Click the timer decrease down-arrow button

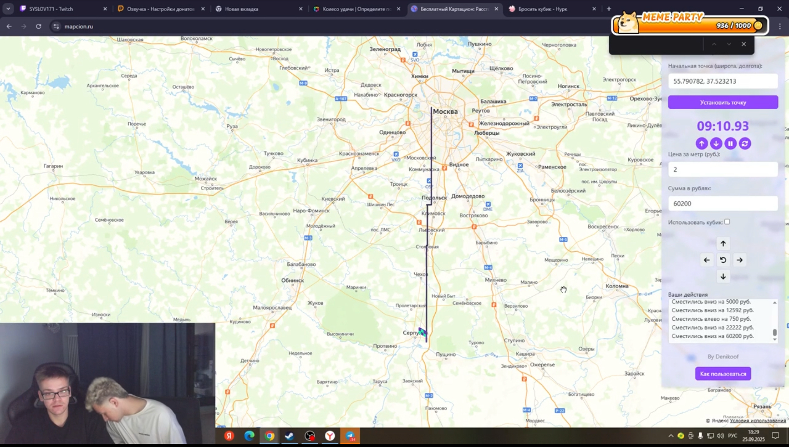(x=716, y=144)
